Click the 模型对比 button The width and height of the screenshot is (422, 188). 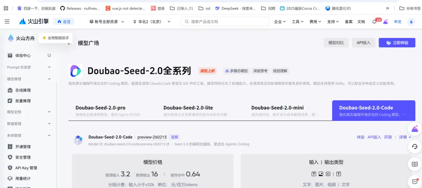click(336, 43)
